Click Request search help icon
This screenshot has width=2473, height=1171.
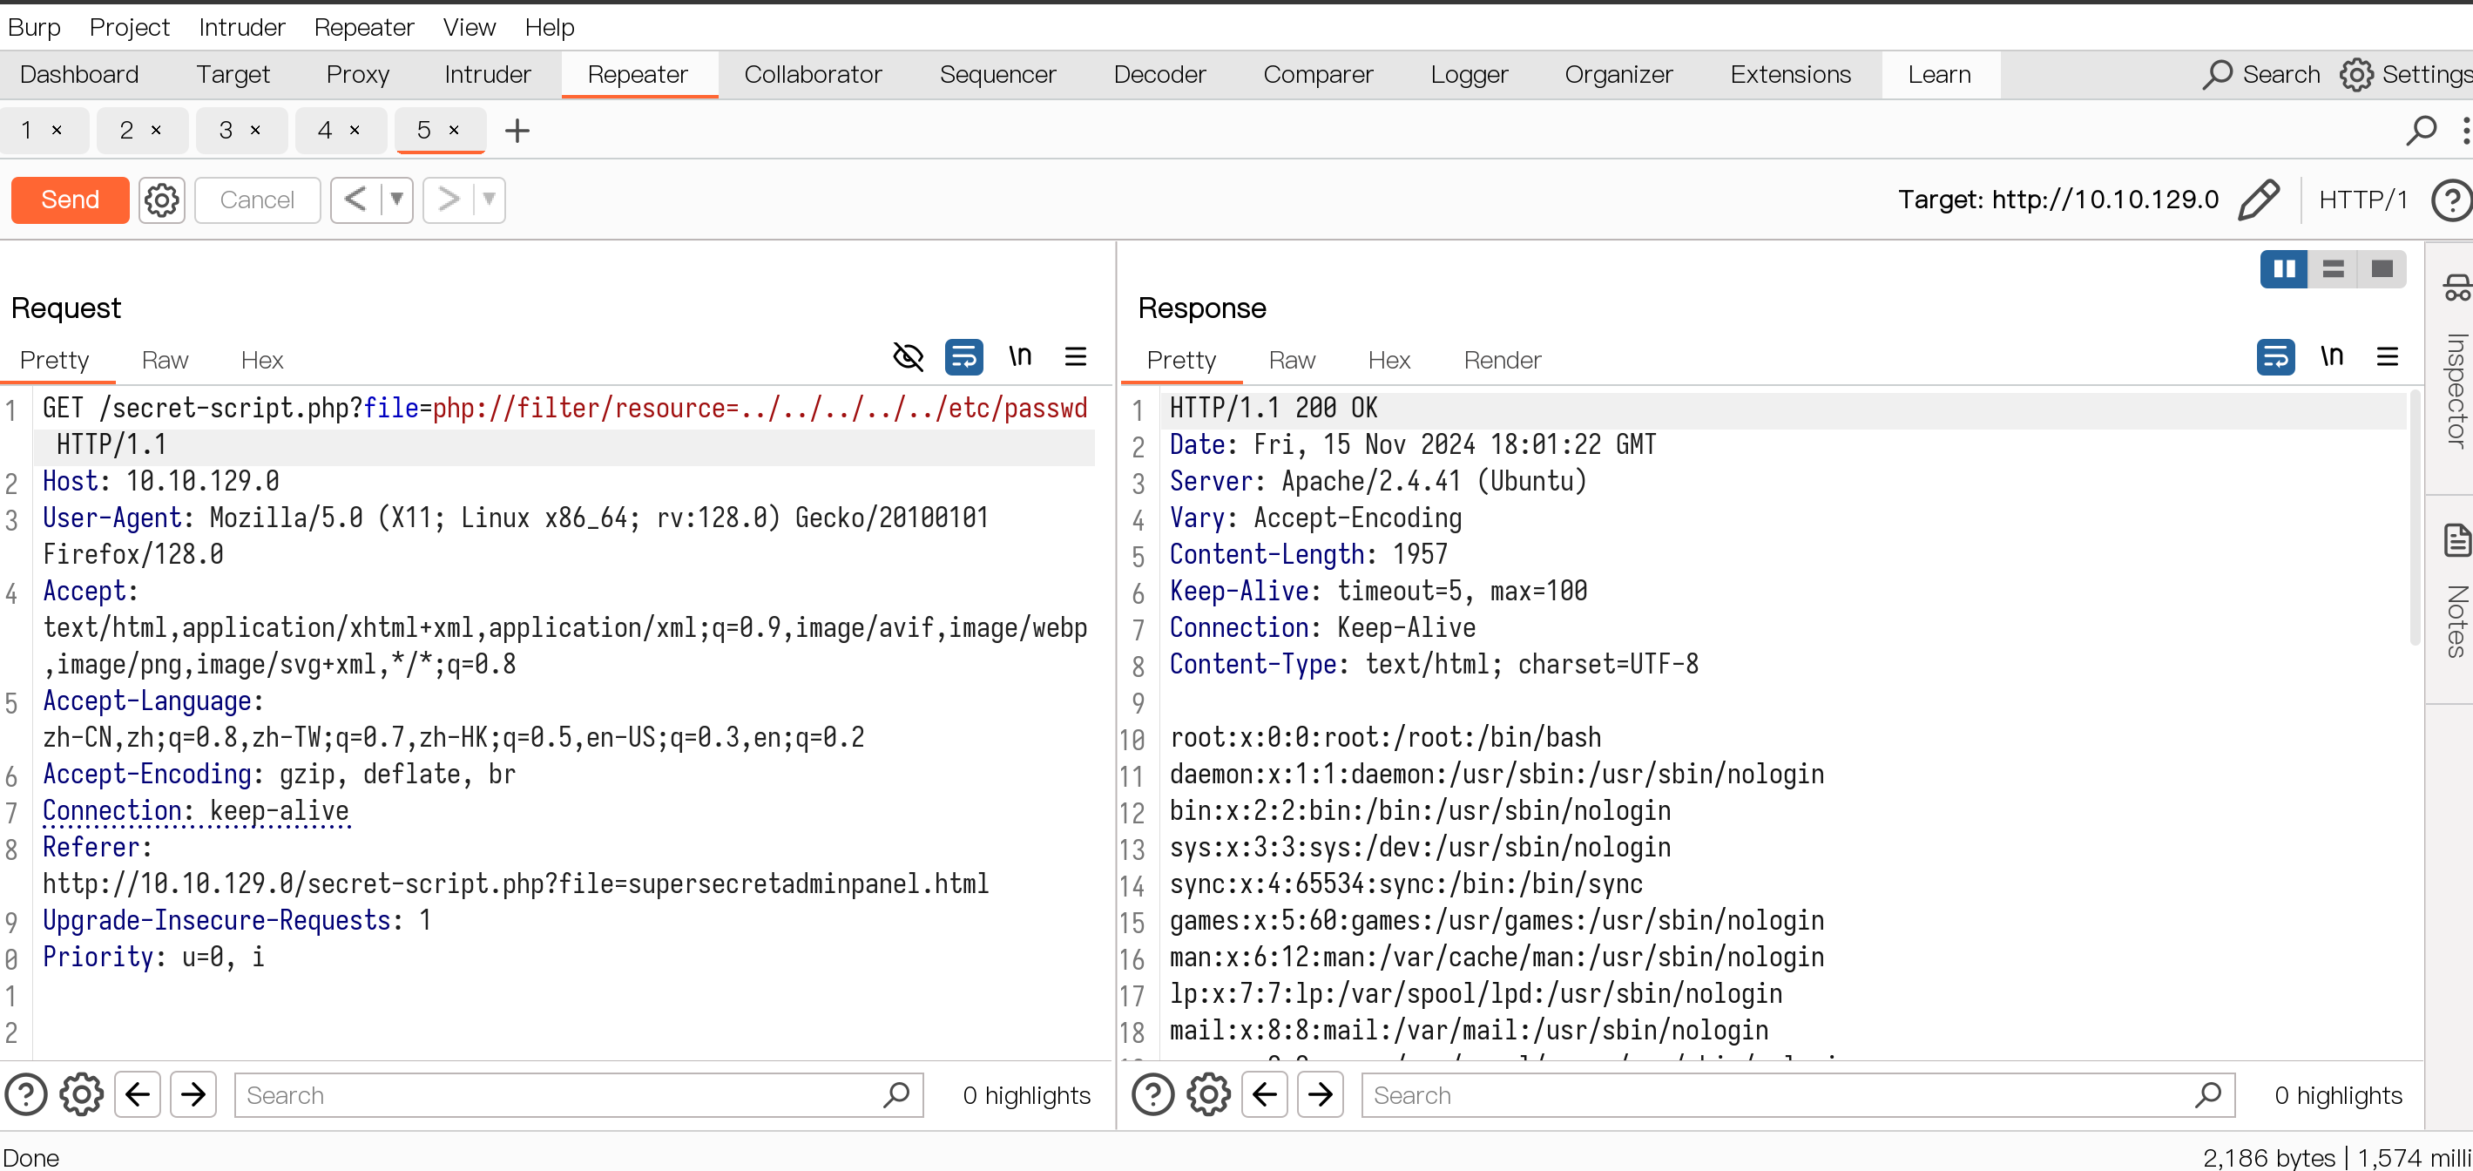[26, 1094]
